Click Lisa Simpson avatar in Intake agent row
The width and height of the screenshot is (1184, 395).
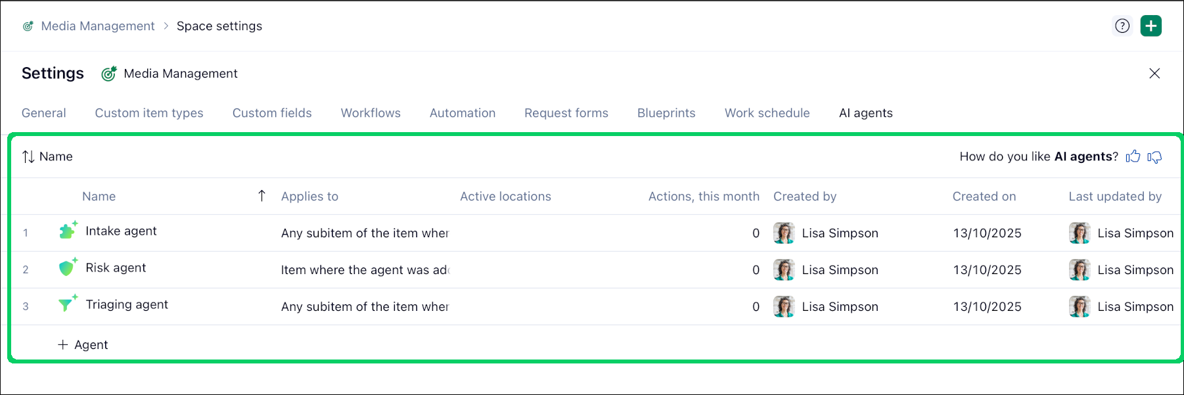[784, 233]
